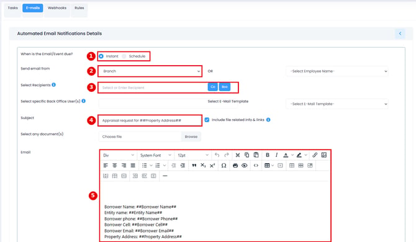Click the Borrower Name merge tag line

click(140, 207)
